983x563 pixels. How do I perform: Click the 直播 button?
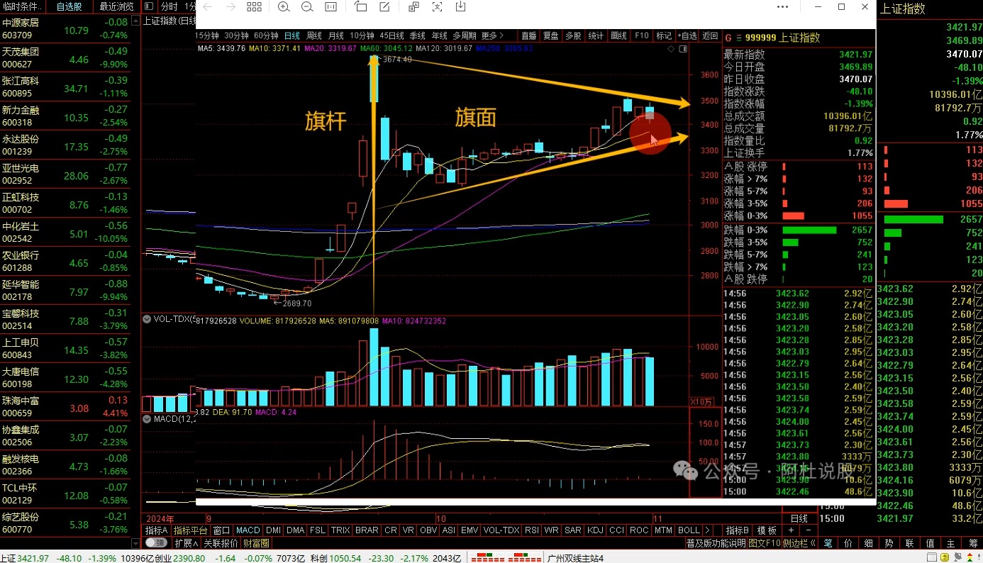tap(529, 35)
